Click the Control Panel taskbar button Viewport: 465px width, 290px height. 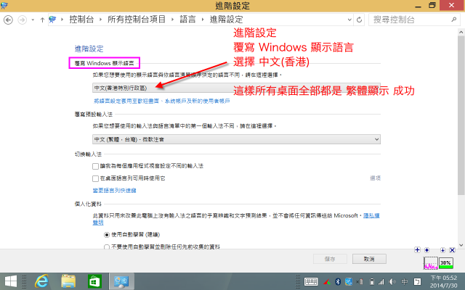point(121,281)
